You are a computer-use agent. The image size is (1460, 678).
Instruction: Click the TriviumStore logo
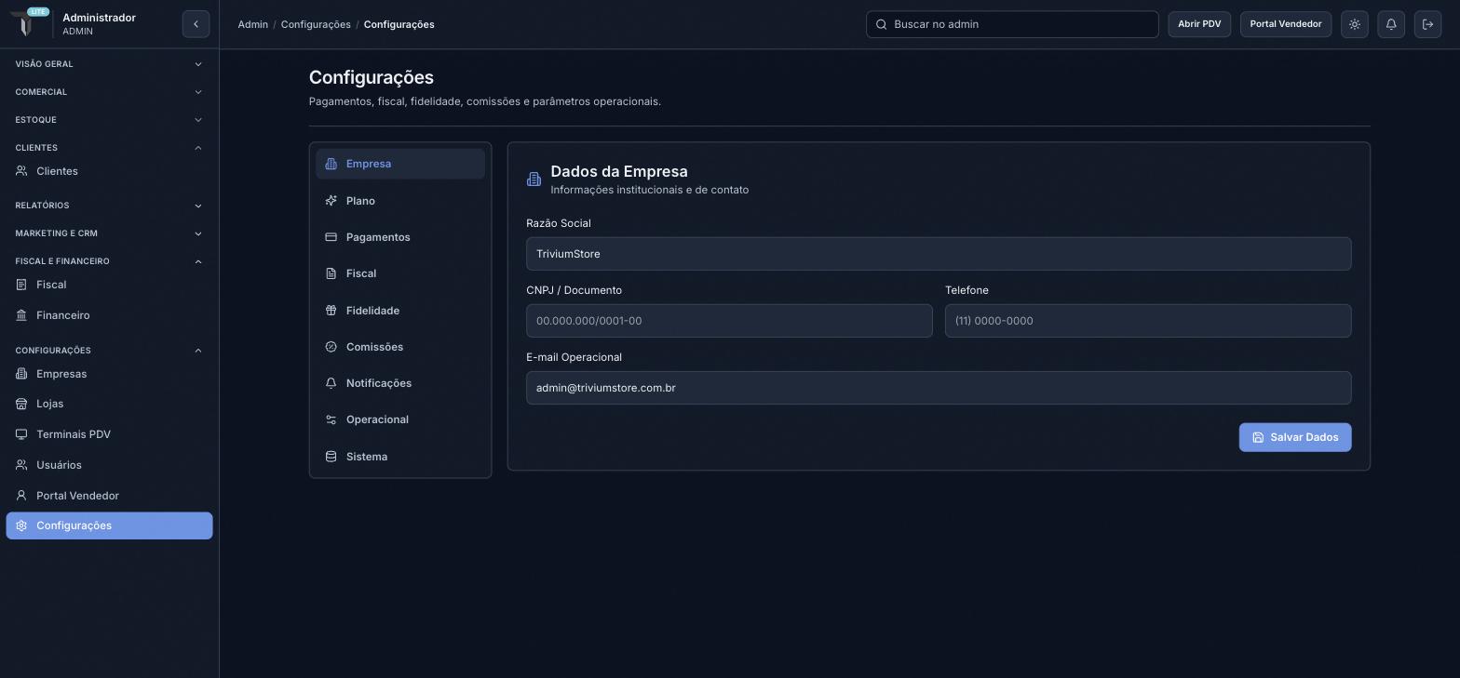[26, 24]
